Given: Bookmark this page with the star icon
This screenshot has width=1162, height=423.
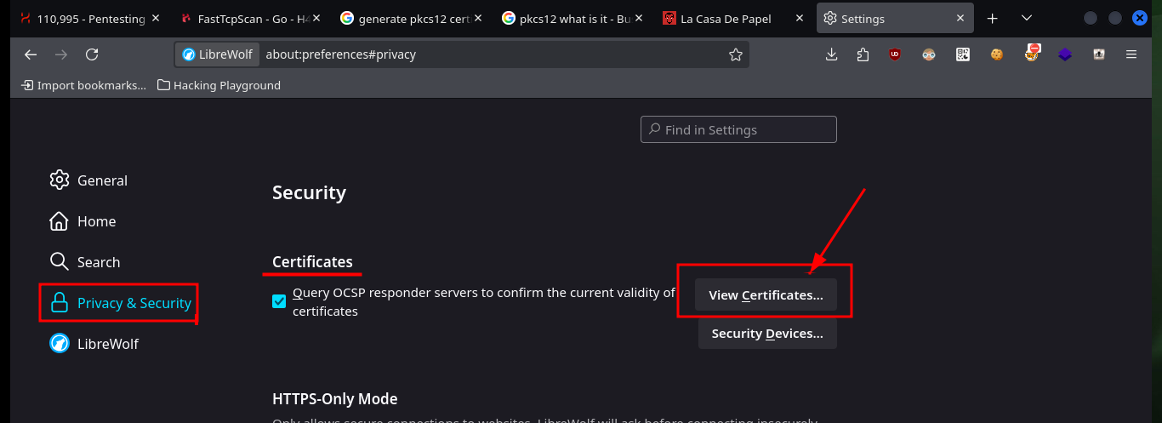Looking at the screenshot, I should tap(736, 54).
